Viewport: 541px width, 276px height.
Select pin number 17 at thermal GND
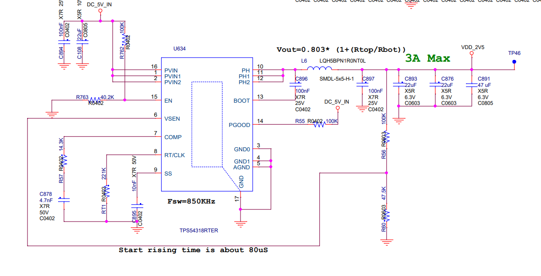(236, 199)
